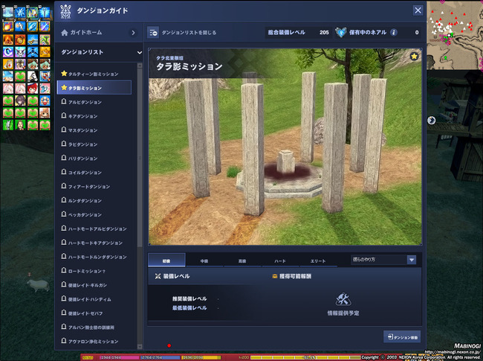The width and height of the screenshot is (483, 361).
Task: Toggle the star beside タルティーン影ミッション
Action: tap(64, 74)
